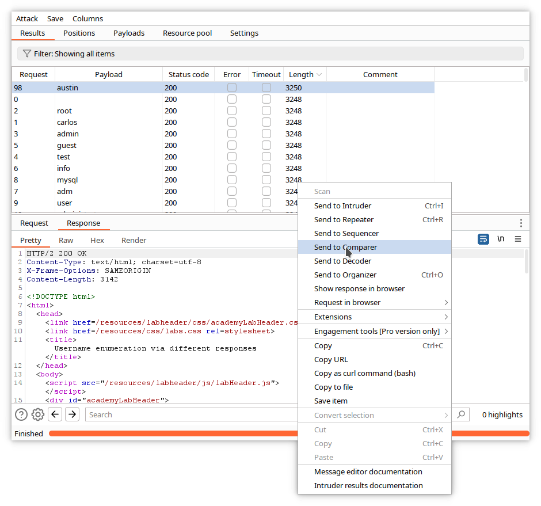Toggle Error checkbox for austin row

[x=232, y=87]
